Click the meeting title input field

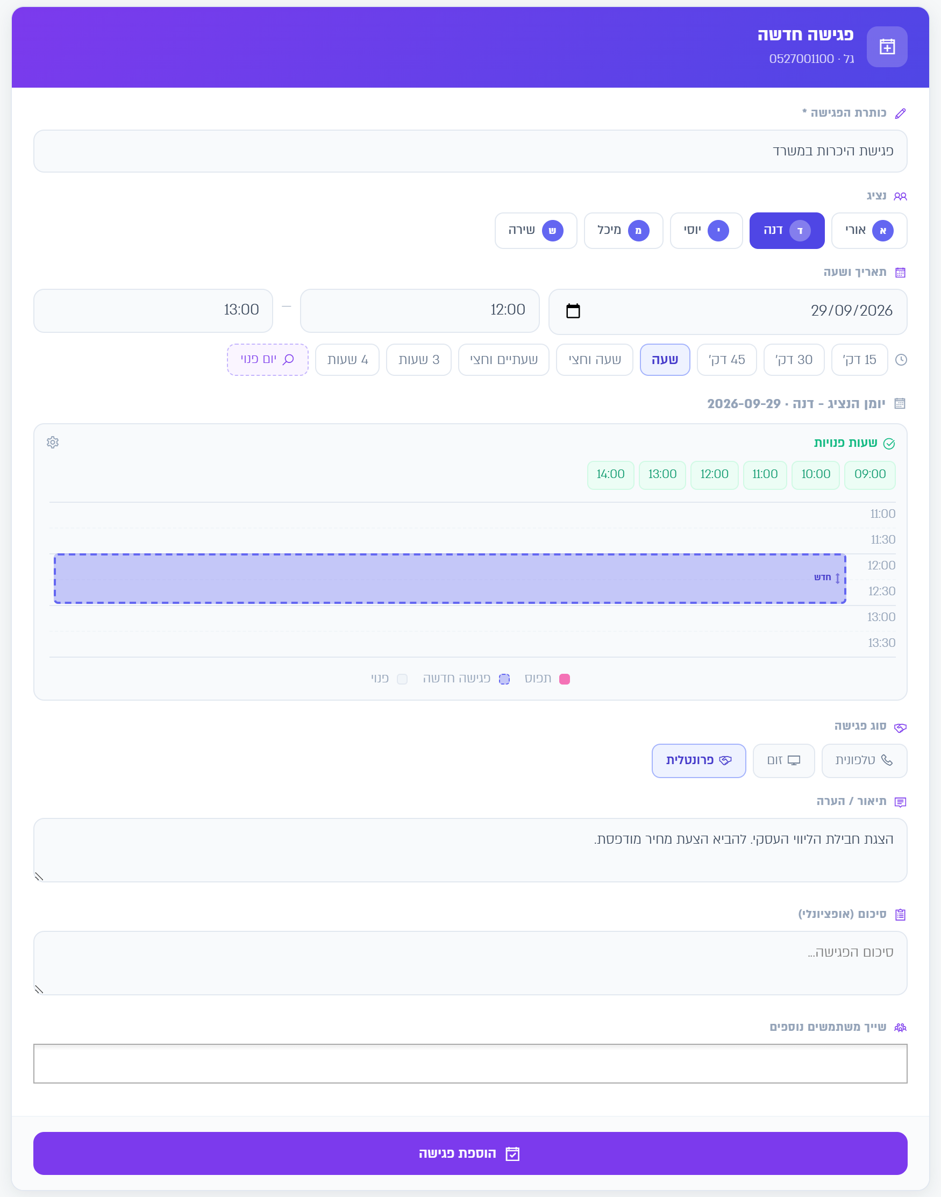point(470,151)
